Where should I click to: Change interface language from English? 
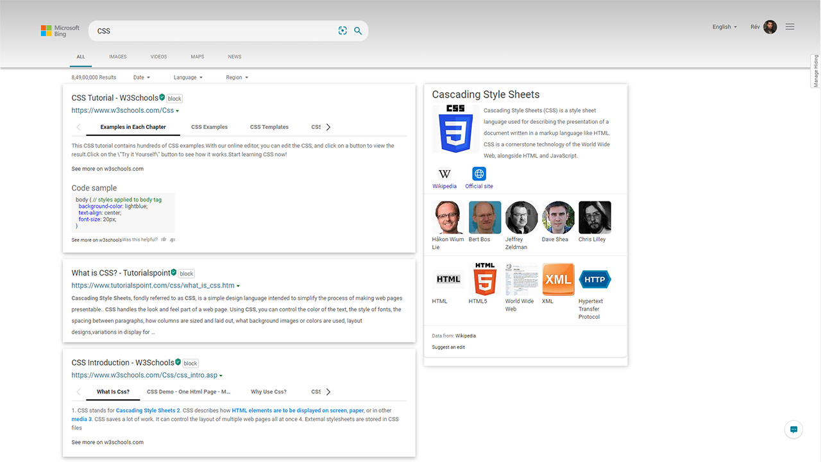click(724, 26)
